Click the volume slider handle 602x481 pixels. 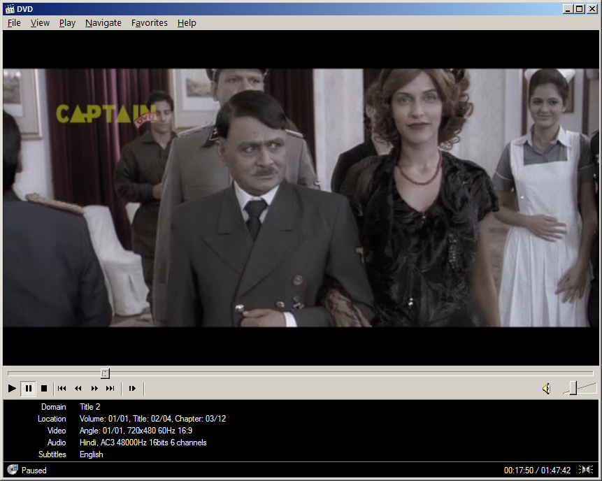coord(573,388)
